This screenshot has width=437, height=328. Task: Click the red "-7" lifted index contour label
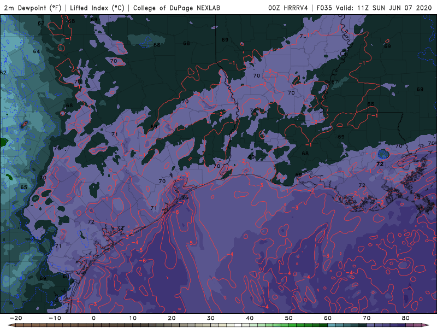point(182,202)
